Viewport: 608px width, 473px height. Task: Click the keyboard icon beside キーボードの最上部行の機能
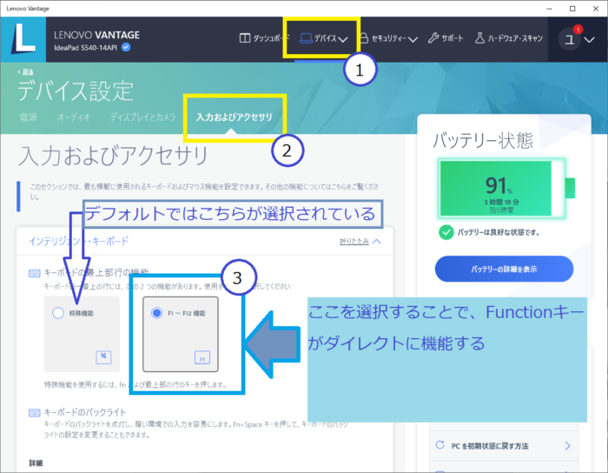tap(34, 273)
